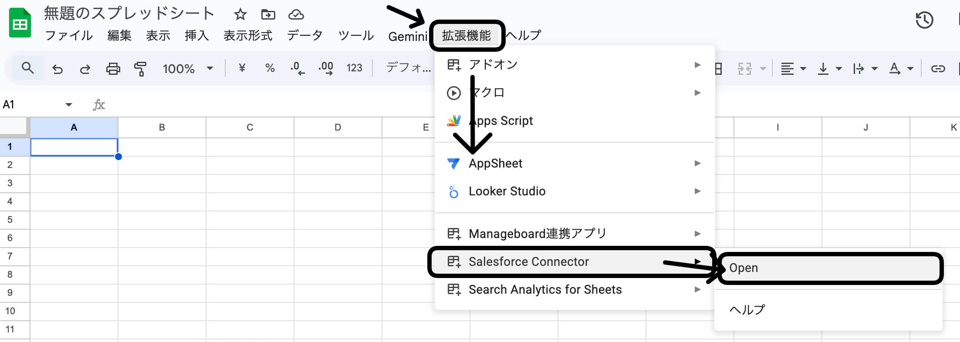This screenshot has width=960, height=342.
Task: Choose Apps Script menu entry
Action: [x=575, y=121]
